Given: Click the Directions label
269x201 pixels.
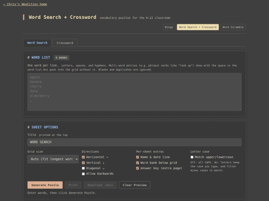Looking at the screenshot, I should coord(90,151).
